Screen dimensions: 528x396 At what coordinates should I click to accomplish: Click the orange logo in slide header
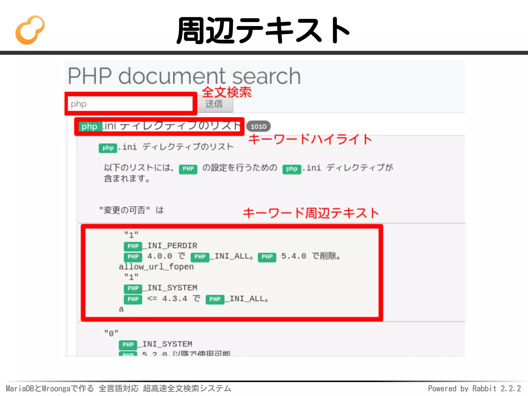[30, 30]
